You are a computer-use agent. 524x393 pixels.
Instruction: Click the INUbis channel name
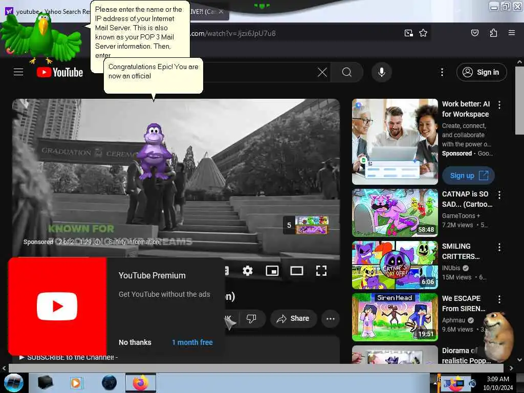click(451, 268)
